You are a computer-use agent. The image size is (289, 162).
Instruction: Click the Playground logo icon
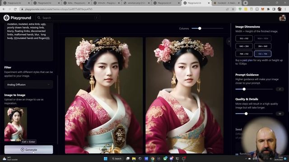6,18
